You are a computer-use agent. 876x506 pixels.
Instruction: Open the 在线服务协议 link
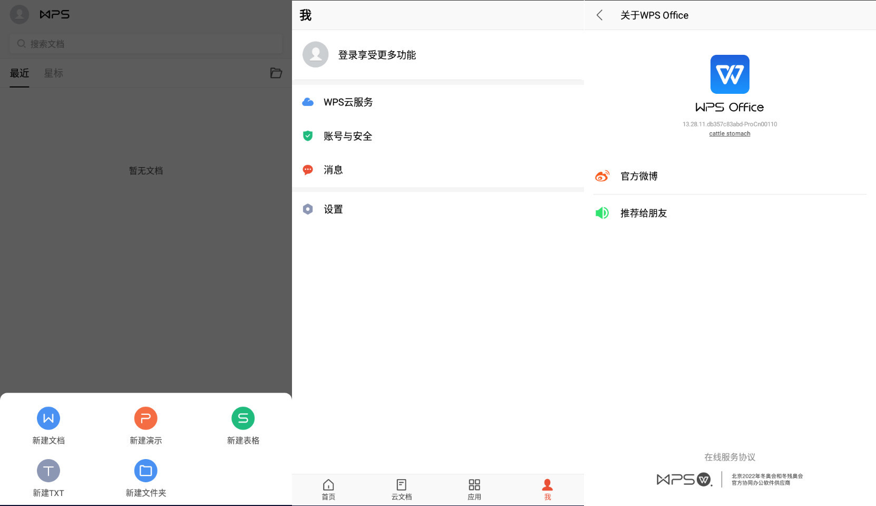(730, 457)
